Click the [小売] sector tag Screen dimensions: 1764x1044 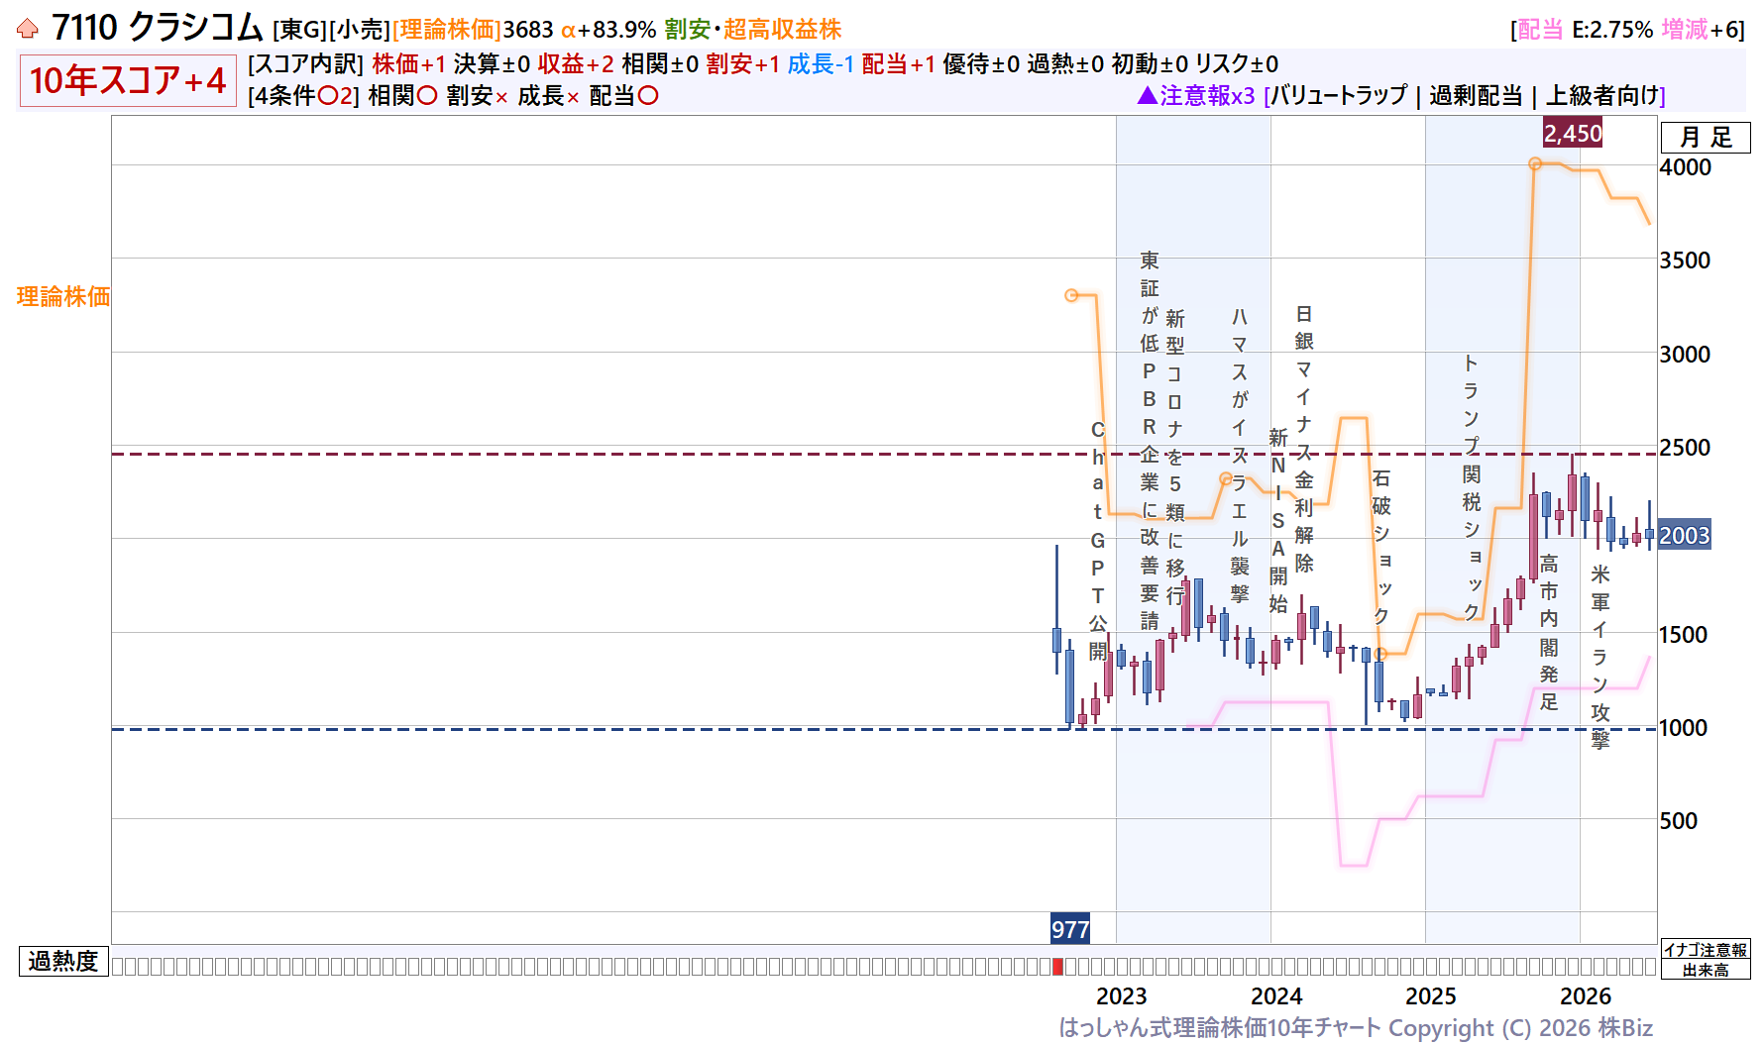(360, 30)
